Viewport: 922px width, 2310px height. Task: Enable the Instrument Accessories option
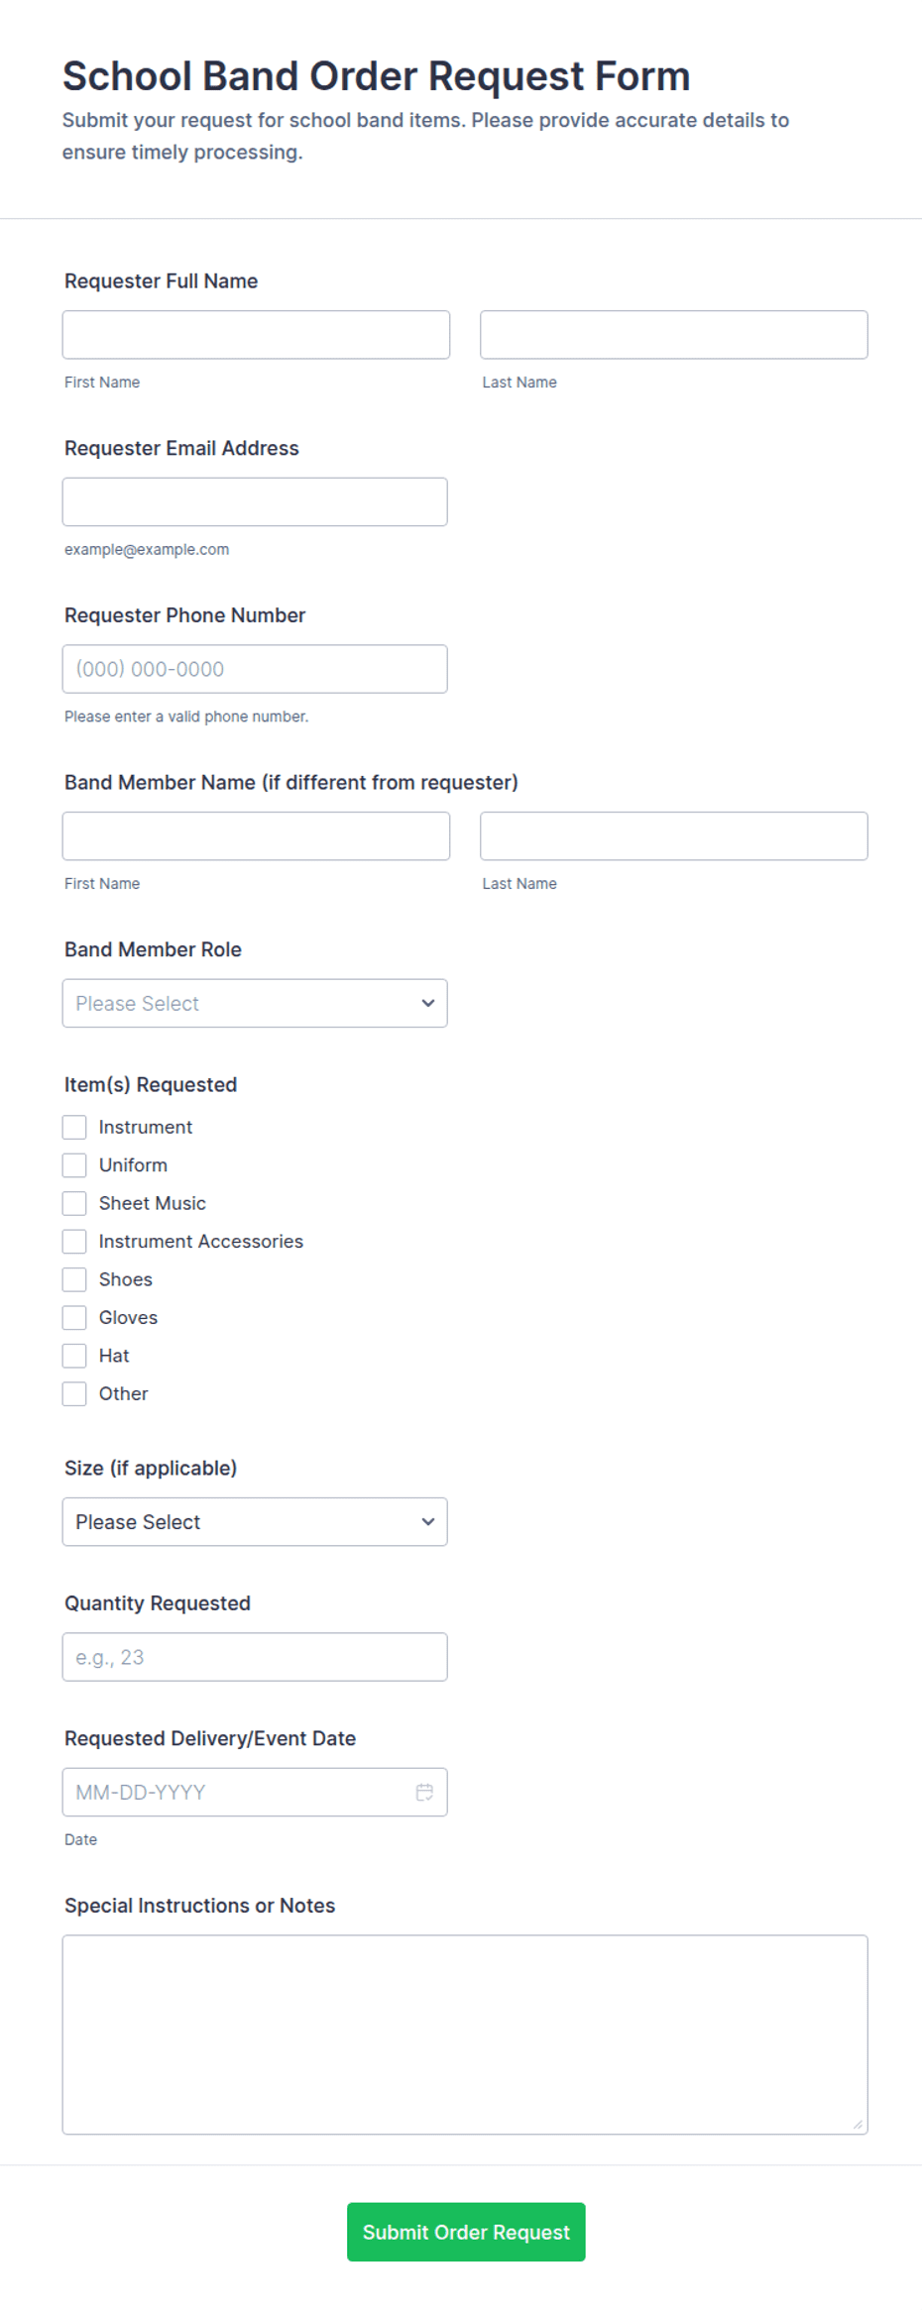click(x=74, y=1241)
